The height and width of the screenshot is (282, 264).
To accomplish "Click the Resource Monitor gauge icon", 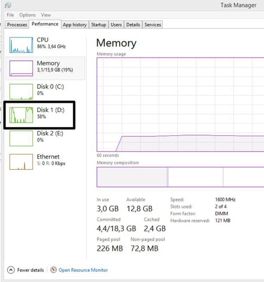I will (54, 270).
